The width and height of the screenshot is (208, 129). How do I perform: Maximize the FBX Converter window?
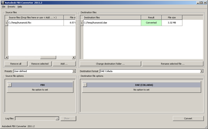[201, 2]
